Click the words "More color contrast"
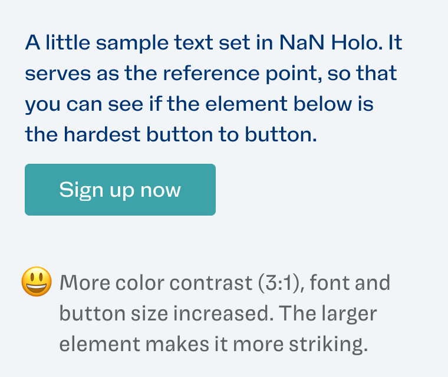 pyautogui.click(x=156, y=283)
